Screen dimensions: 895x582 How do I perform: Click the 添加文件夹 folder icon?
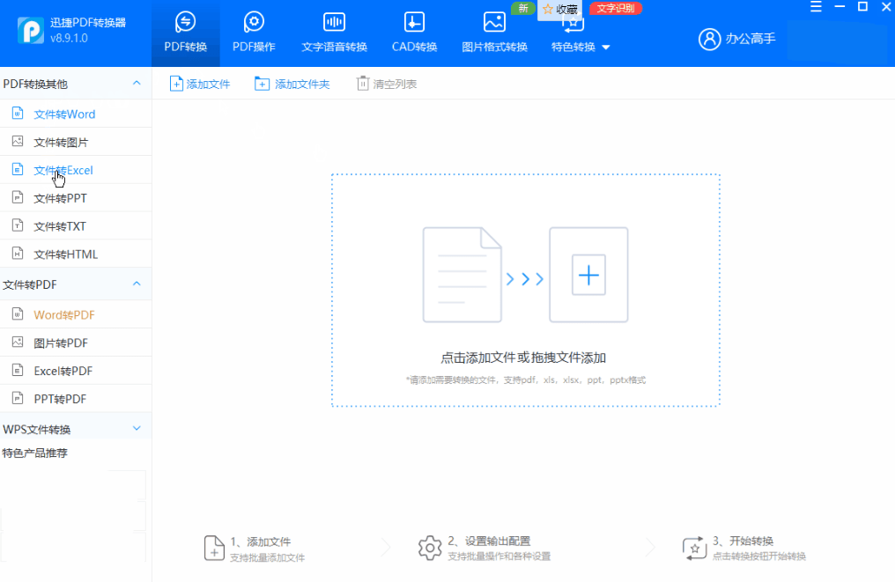tap(262, 84)
